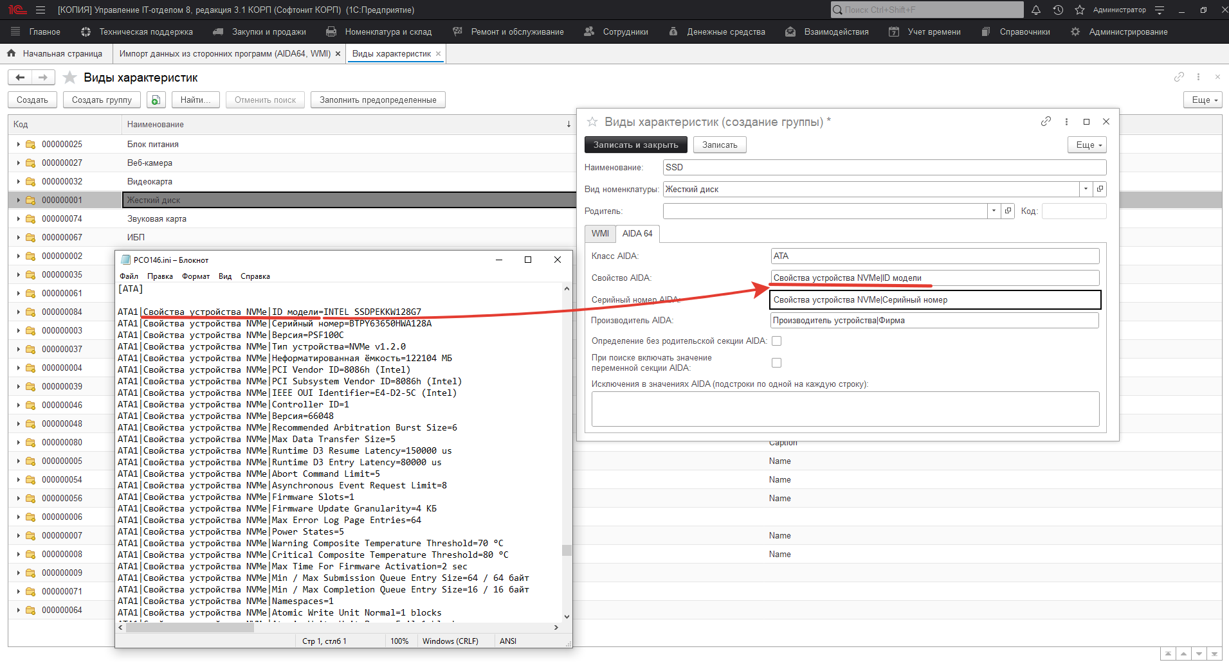Image resolution: width=1229 pixels, height=667 pixels.
Task: Expand the Видеокарта group row
Action: point(18,181)
